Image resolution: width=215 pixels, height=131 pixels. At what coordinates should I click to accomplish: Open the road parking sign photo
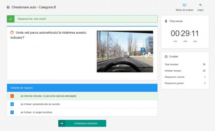(x=125, y=51)
